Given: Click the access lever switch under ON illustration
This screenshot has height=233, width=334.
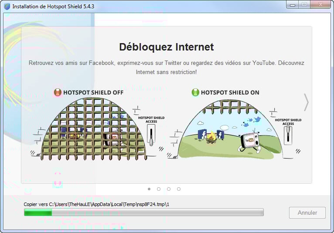Looking at the screenshot, I should click(288, 135).
